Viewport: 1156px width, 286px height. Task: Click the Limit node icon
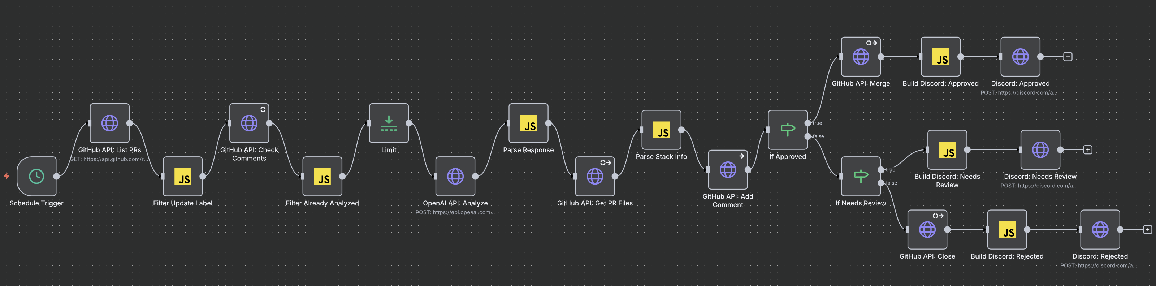(389, 123)
